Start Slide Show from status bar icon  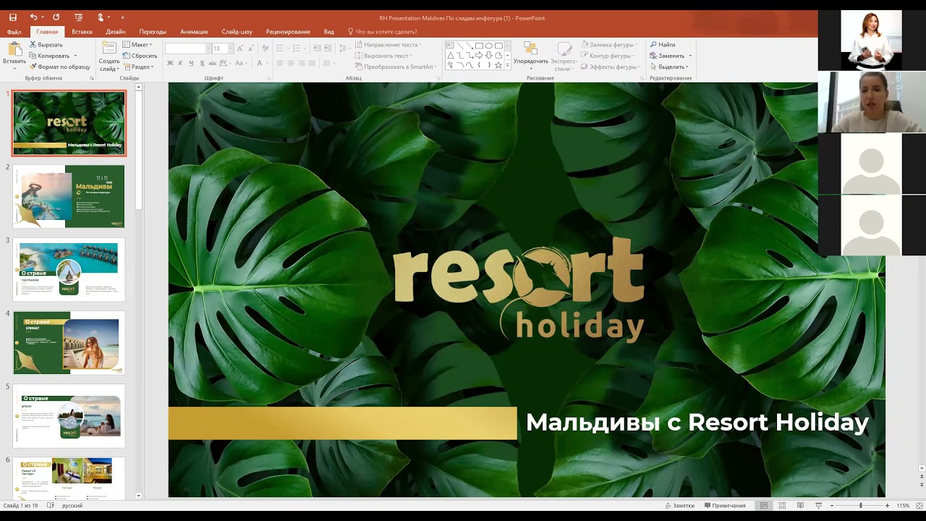tap(818, 506)
